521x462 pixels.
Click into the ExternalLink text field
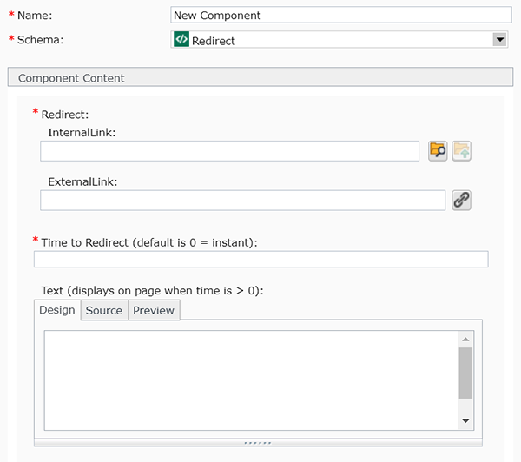click(242, 201)
